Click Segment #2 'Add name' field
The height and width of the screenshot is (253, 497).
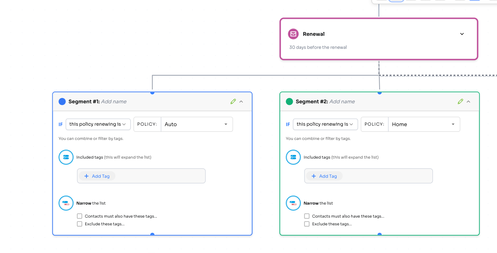pos(342,102)
